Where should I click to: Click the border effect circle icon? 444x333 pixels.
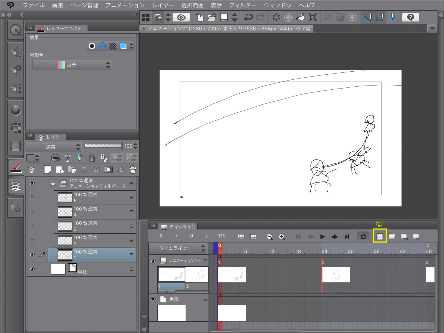click(x=92, y=46)
